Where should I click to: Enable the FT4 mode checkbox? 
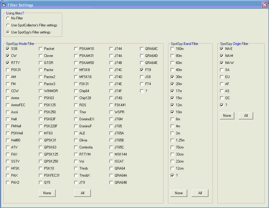pos(142,84)
